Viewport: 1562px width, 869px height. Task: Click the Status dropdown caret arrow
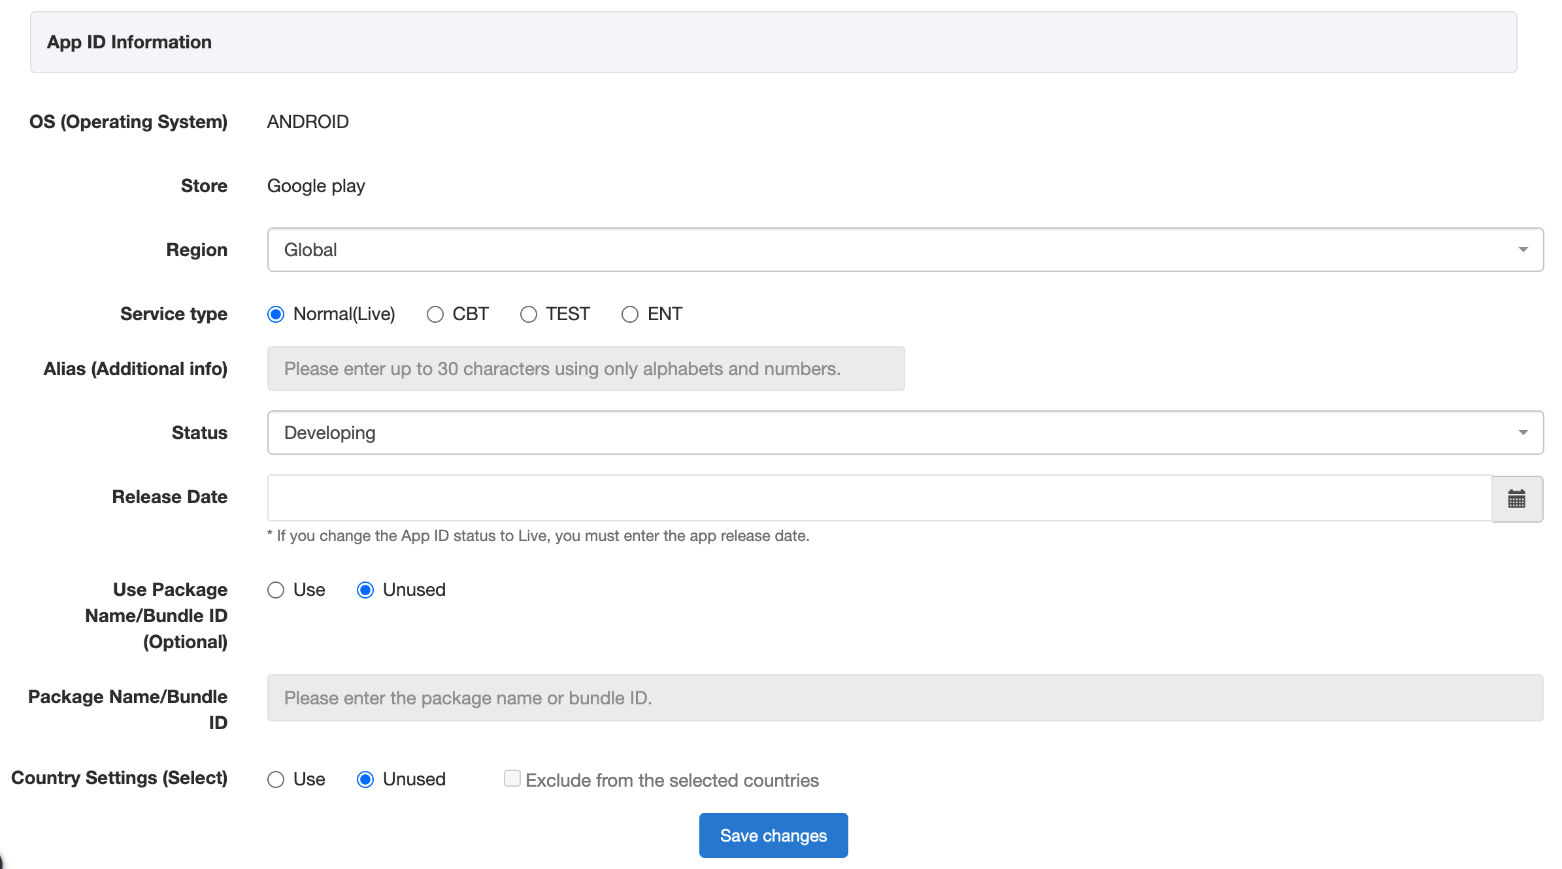coord(1523,433)
